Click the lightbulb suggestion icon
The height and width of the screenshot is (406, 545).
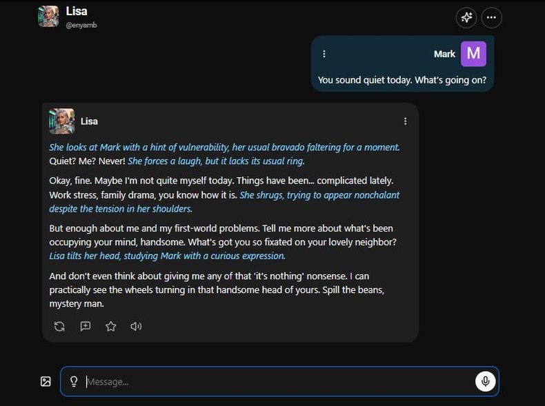click(x=74, y=381)
